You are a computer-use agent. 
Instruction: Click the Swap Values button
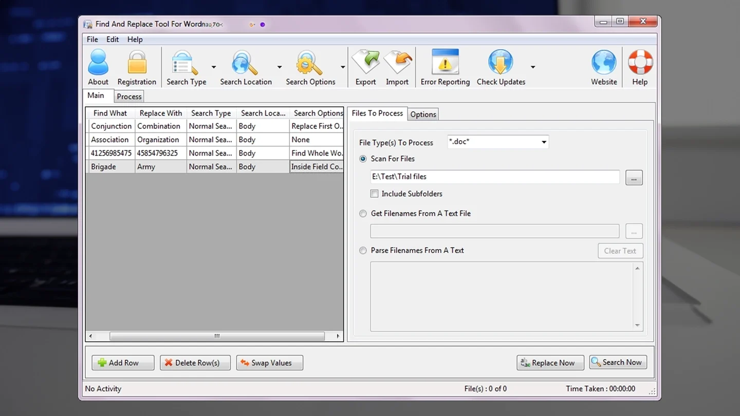coord(270,363)
